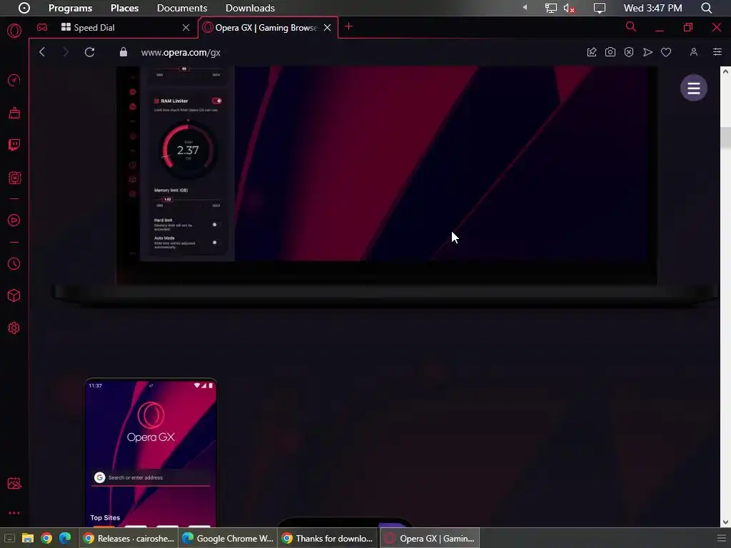Open GX Control panel in sidebar
The height and width of the screenshot is (548, 731).
click(x=14, y=80)
